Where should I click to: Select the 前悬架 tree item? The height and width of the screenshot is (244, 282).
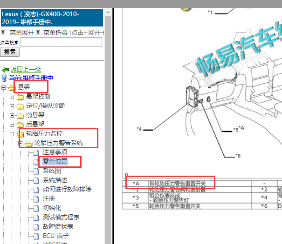coord(35,115)
